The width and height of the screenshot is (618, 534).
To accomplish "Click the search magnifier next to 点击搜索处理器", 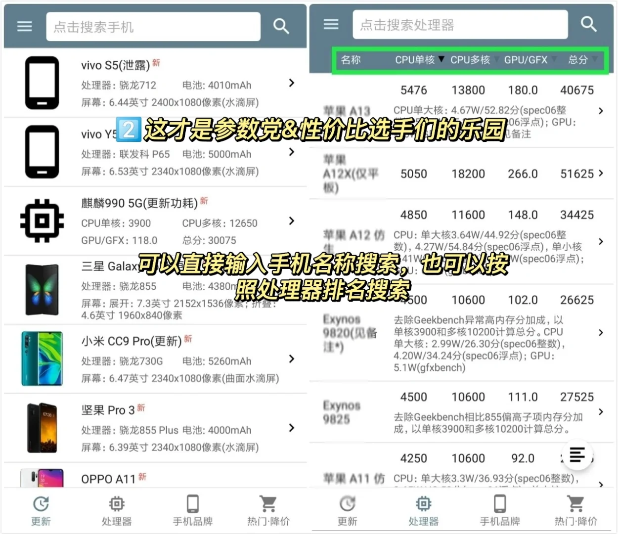I will click(x=588, y=24).
